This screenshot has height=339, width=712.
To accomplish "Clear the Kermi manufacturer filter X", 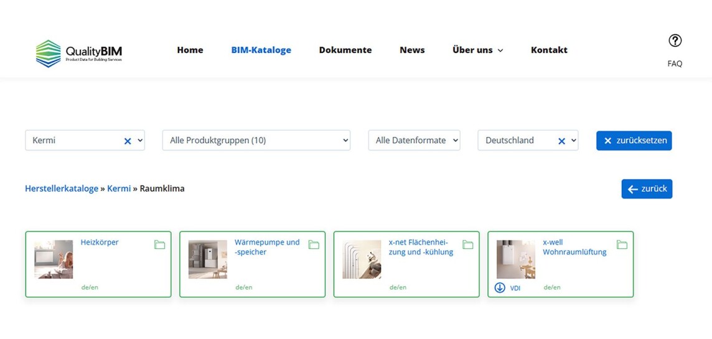I will coord(128,141).
